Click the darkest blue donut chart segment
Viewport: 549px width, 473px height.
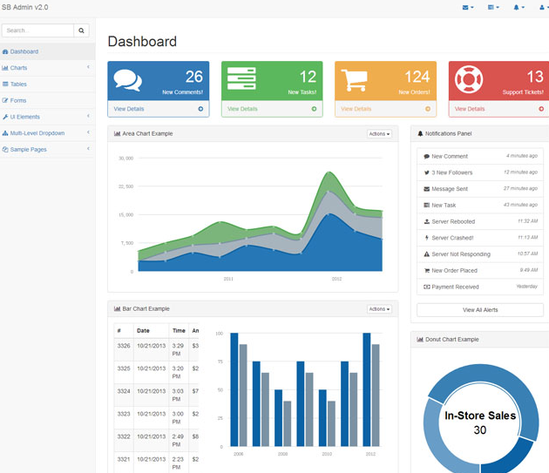point(508,457)
